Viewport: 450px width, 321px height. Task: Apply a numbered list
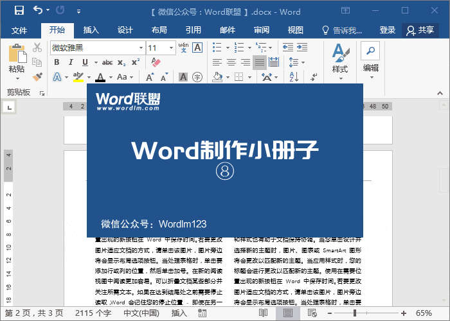coord(239,48)
